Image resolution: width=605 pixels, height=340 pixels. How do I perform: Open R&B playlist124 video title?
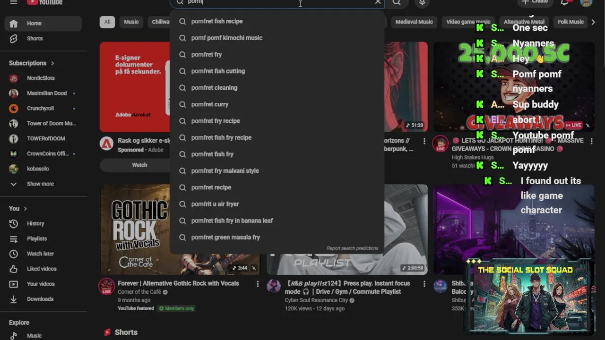click(347, 287)
